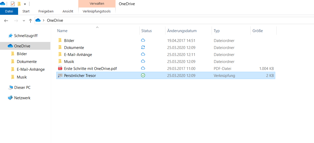
Task: Click the Dokumente folder icon in file list
Action: pos(60,47)
